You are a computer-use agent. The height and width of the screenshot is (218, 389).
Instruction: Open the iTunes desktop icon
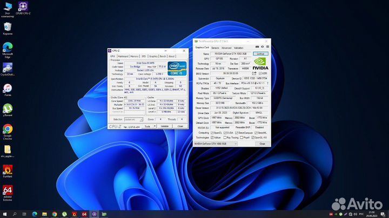(x=8, y=88)
